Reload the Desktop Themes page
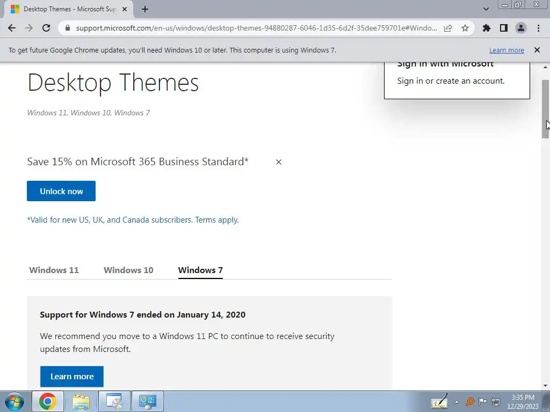 (46, 28)
